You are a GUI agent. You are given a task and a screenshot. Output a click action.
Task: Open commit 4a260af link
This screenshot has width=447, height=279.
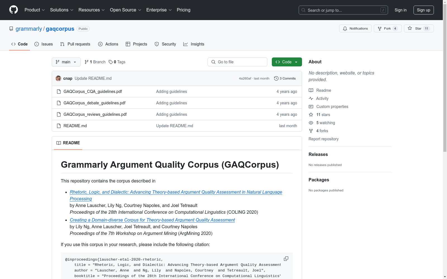point(245,78)
